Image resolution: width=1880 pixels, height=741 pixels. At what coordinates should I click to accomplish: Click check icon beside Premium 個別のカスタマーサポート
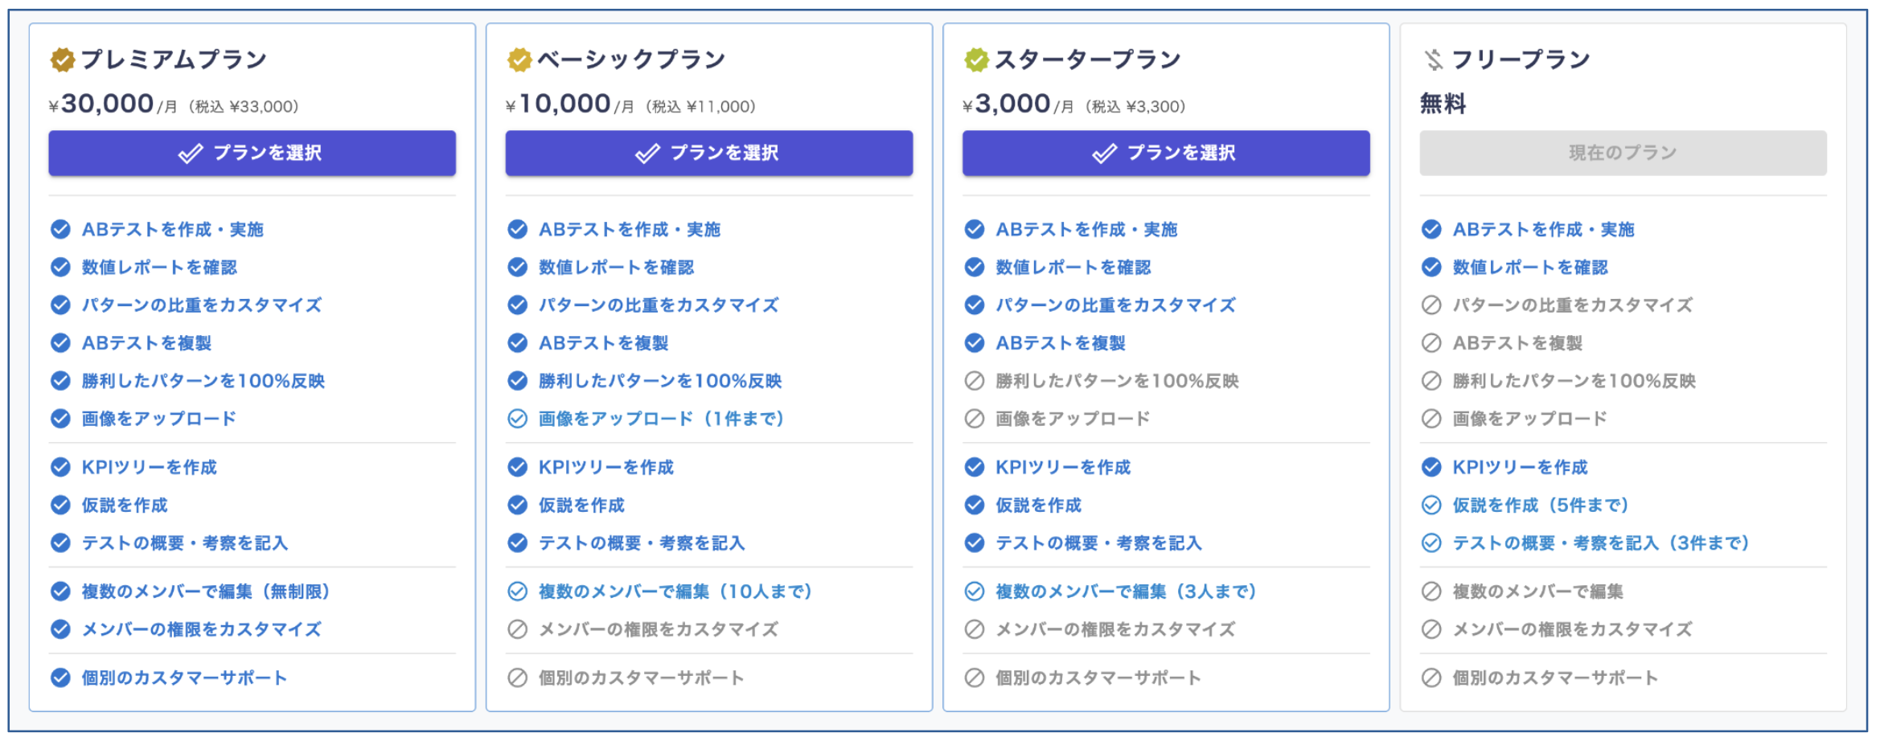point(60,678)
